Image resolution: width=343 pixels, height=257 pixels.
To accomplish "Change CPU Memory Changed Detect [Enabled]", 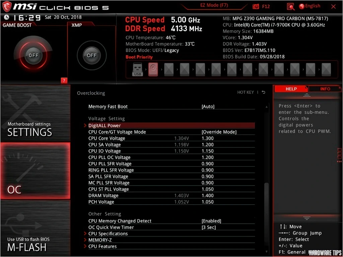I will 211,221.
